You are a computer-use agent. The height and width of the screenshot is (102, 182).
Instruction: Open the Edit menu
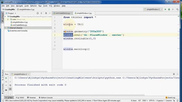coord(8,6)
